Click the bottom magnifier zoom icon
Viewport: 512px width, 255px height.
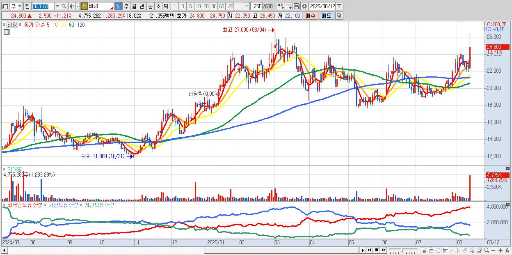(x=486, y=250)
